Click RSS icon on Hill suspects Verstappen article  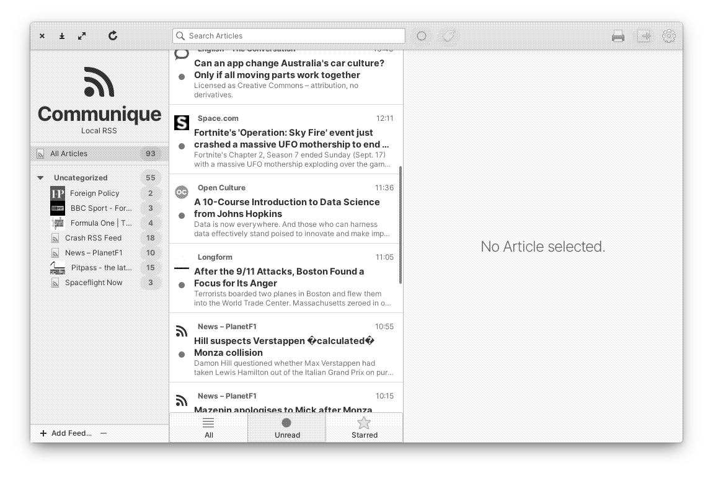(x=182, y=332)
